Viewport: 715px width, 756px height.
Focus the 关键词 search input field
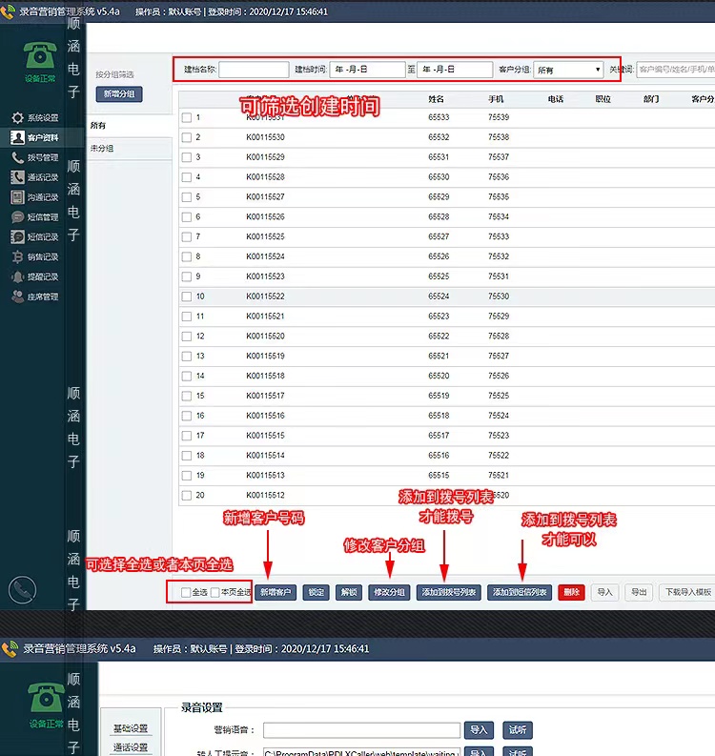(675, 70)
